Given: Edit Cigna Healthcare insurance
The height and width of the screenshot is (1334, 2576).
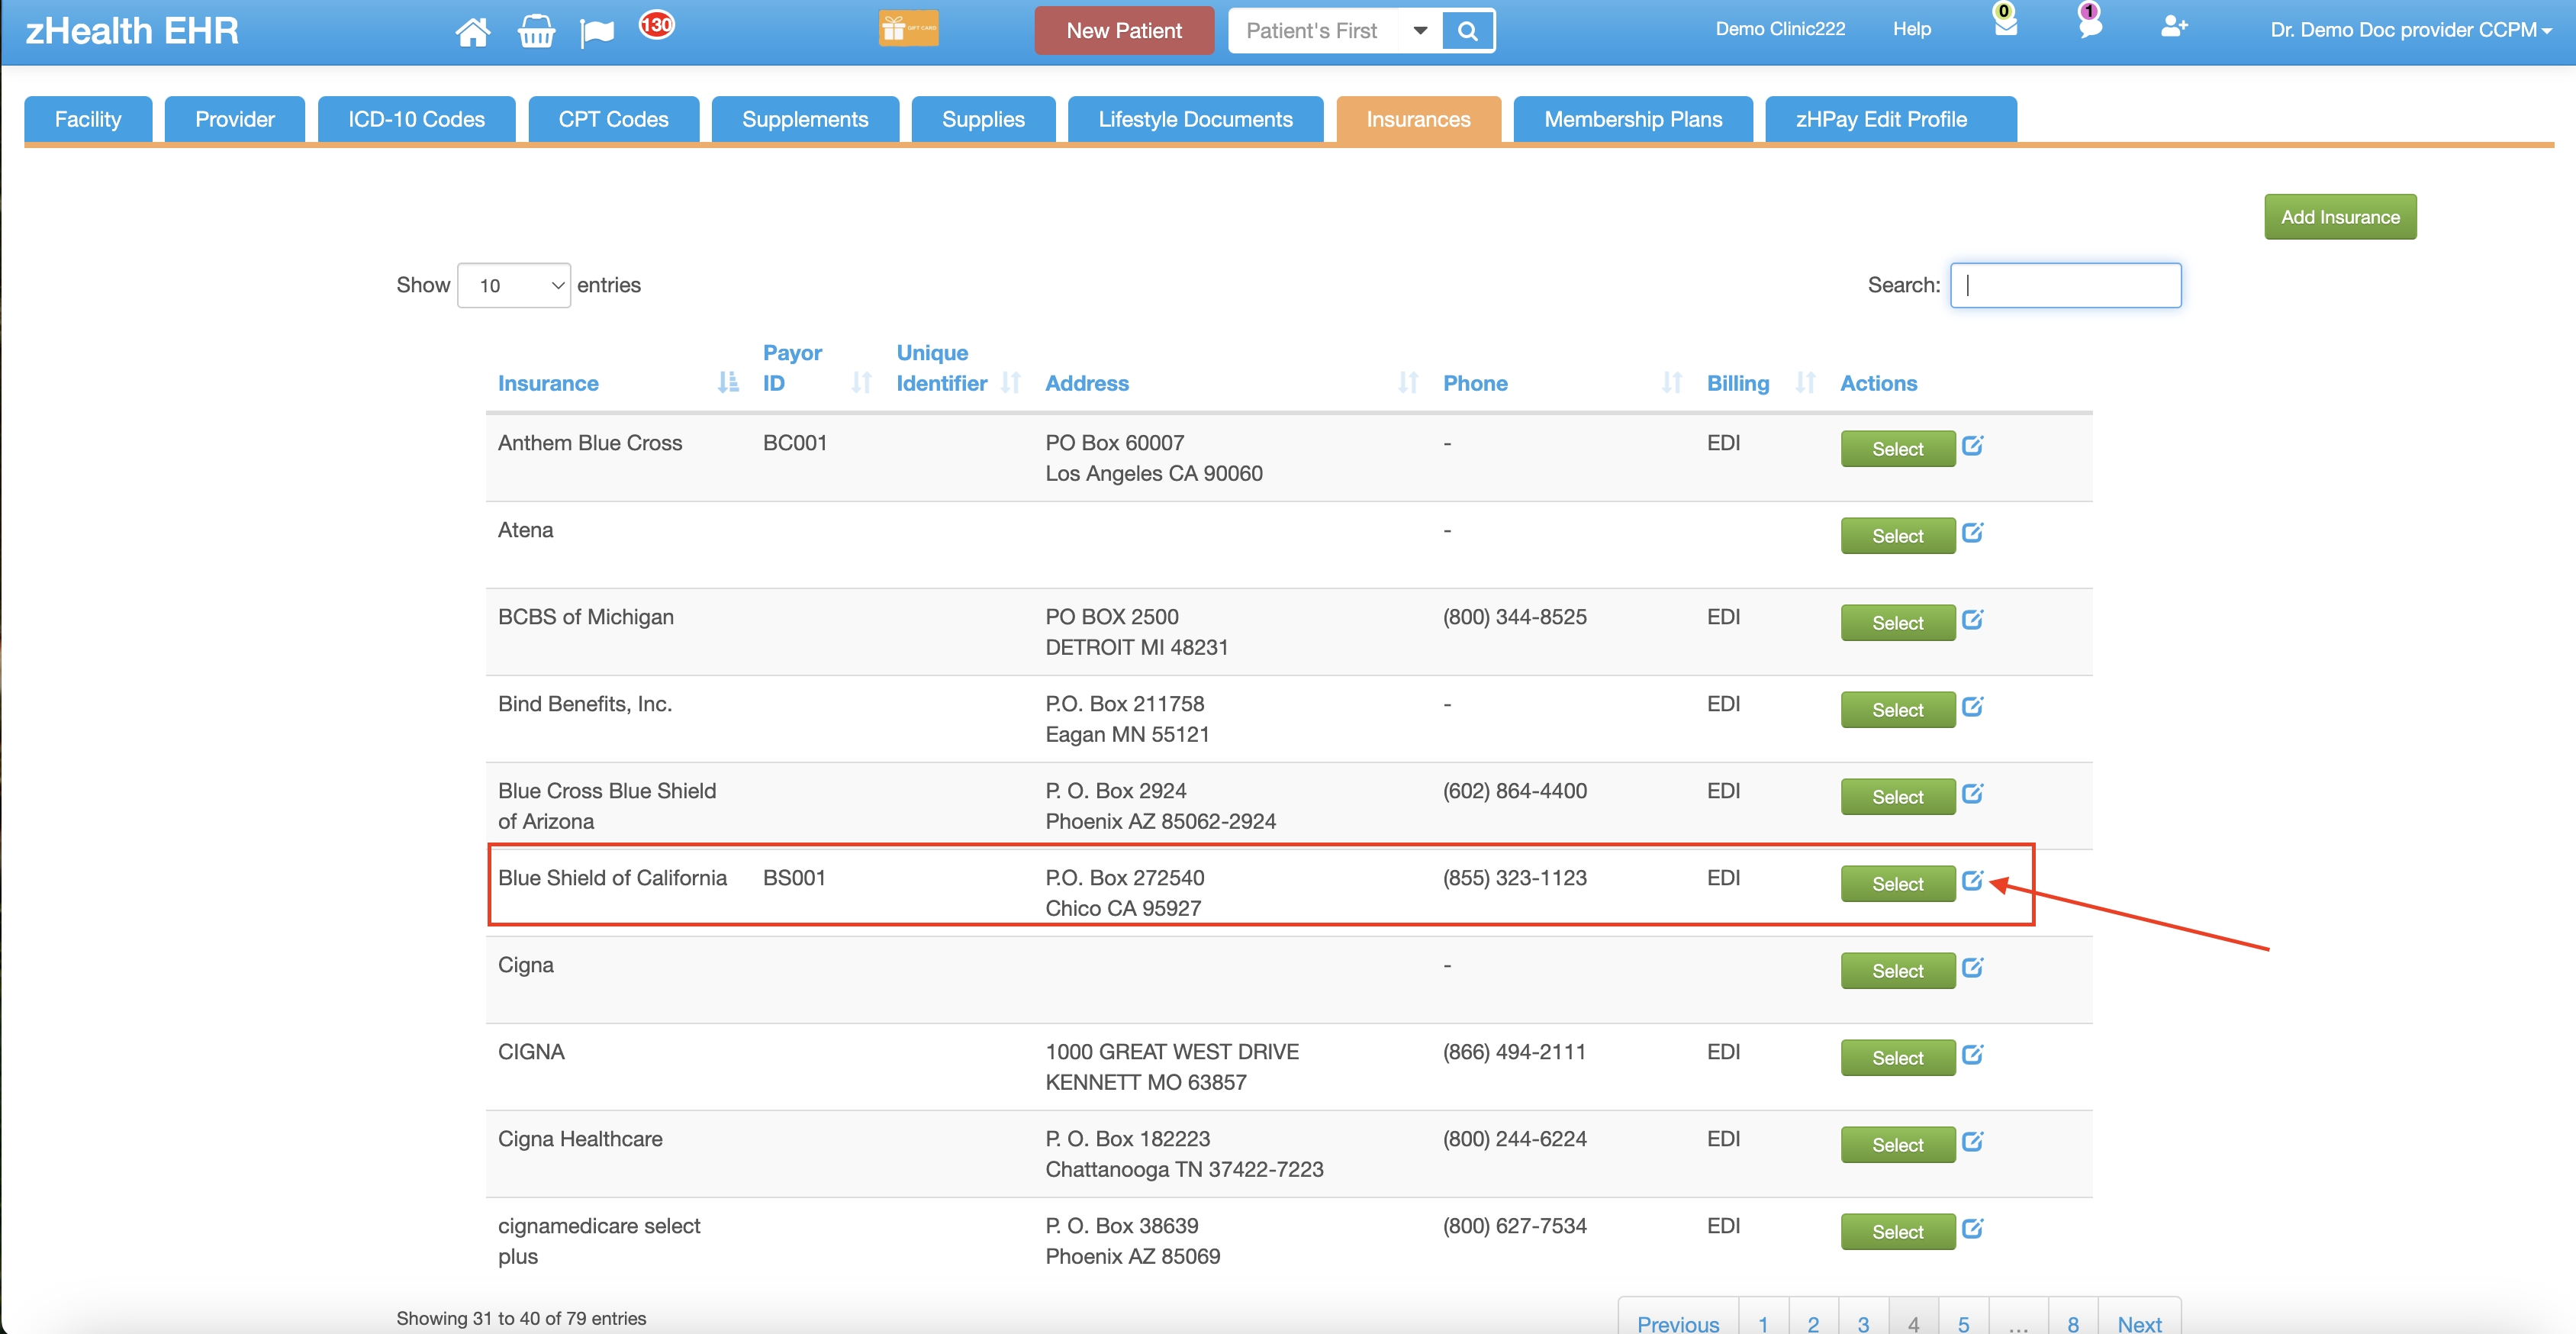Looking at the screenshot, I should (x=1972, y=1142).
